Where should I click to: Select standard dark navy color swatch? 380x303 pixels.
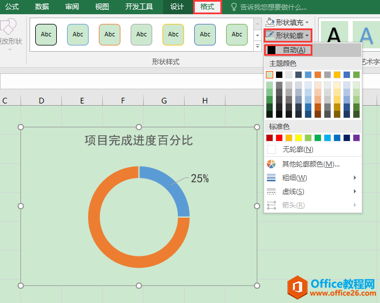(x=347, y=138)
